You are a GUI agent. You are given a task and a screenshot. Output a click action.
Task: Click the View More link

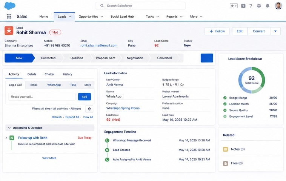click(49, 158)
